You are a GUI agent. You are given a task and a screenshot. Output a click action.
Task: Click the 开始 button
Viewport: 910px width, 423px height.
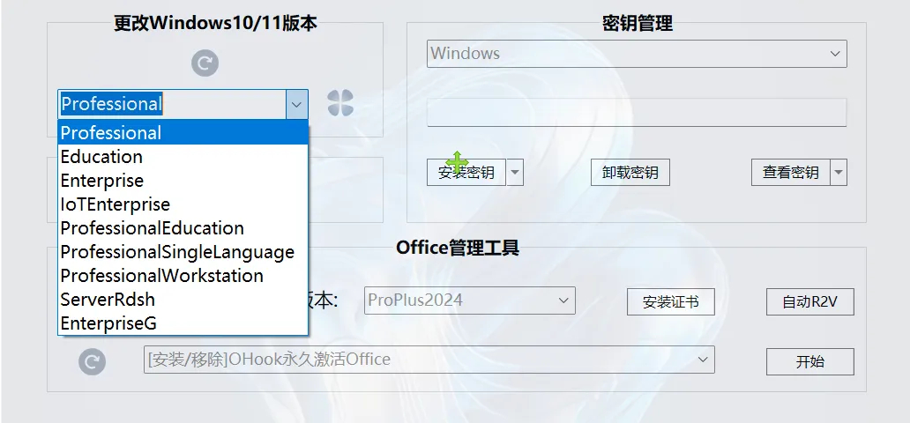click(x=810, y=362)
